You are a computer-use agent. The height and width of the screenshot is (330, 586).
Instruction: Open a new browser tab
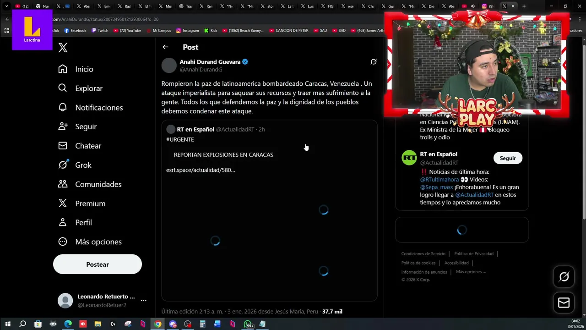point(524,6)
